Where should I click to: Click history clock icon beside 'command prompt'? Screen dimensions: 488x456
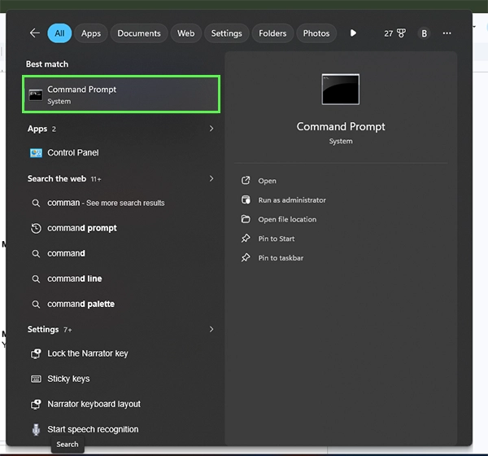(x=36, y=228)
